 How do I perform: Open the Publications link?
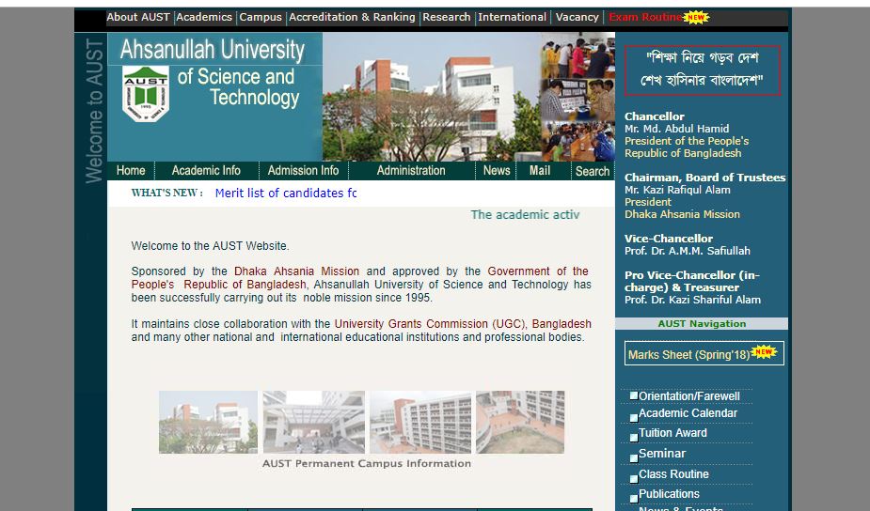pyautogui.click(x=669, y=494)
